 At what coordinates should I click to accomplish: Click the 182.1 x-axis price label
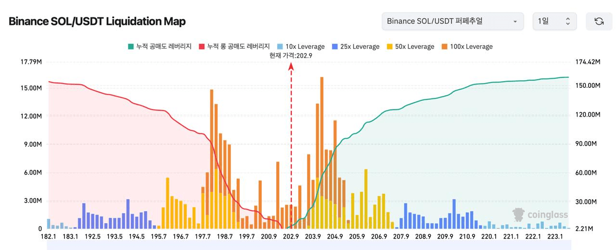pos(49,237)
